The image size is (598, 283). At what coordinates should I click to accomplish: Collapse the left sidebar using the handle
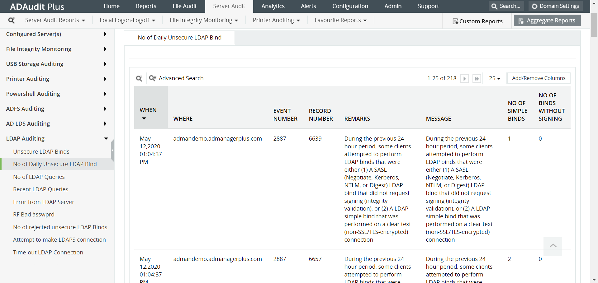click(112, 150)
